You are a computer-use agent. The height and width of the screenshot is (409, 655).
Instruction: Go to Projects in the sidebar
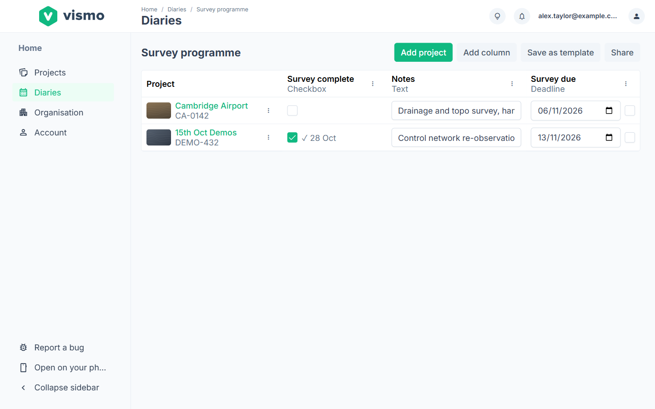point(63,72)
